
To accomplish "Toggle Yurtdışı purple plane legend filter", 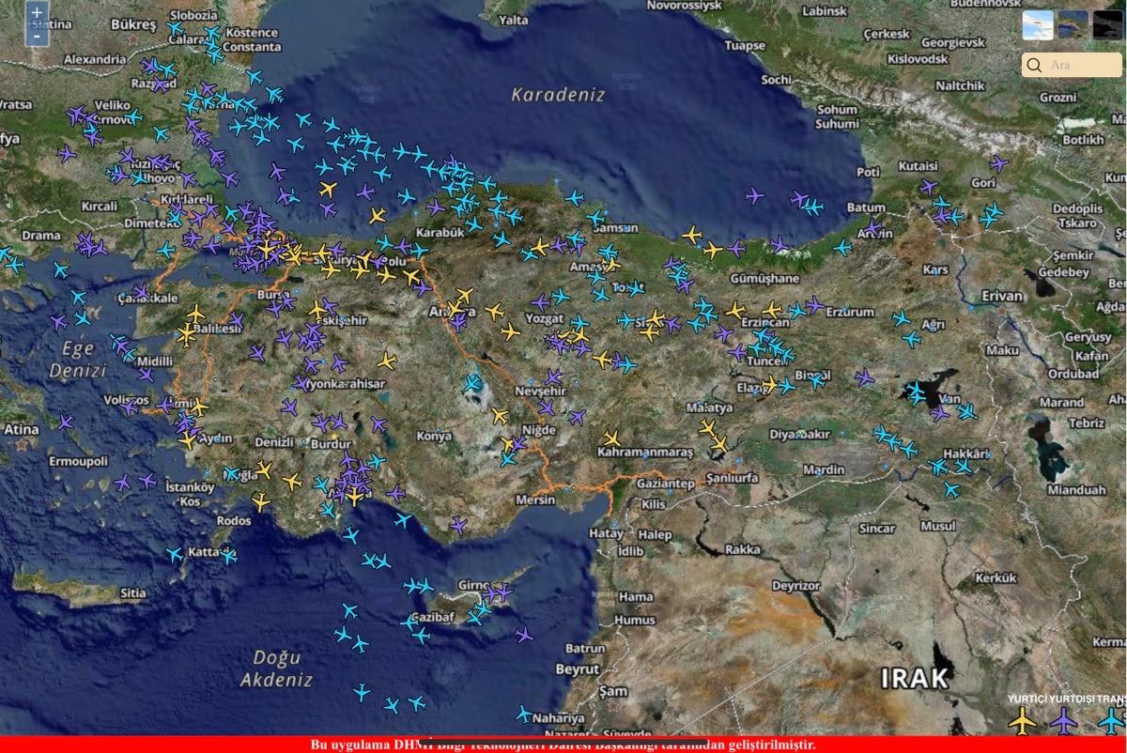I will [x=1063, y=720].
